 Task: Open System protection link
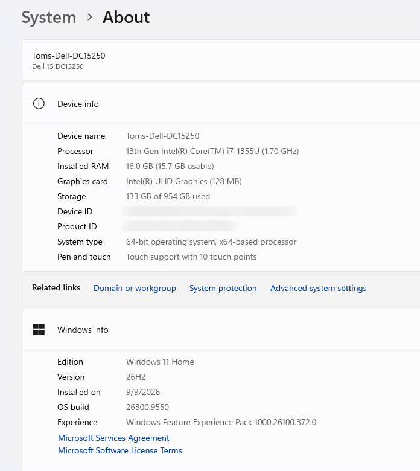click(x=223, y=288)
